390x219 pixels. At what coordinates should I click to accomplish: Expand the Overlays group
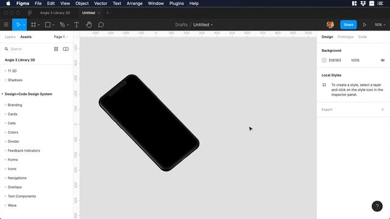[5, 187]
